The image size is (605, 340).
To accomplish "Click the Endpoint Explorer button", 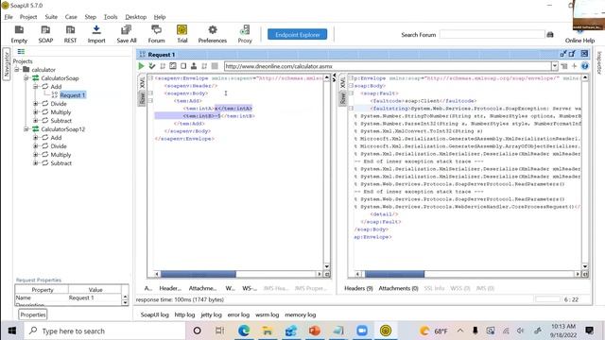I will pyautogui.click(x=297, y=34).
